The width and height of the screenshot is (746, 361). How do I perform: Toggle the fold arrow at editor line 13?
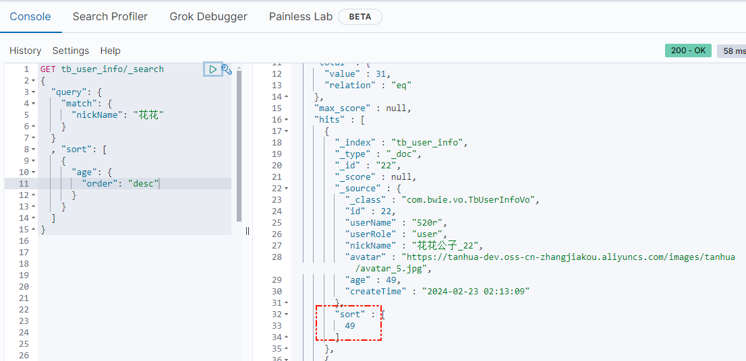[x=33, y=207]
